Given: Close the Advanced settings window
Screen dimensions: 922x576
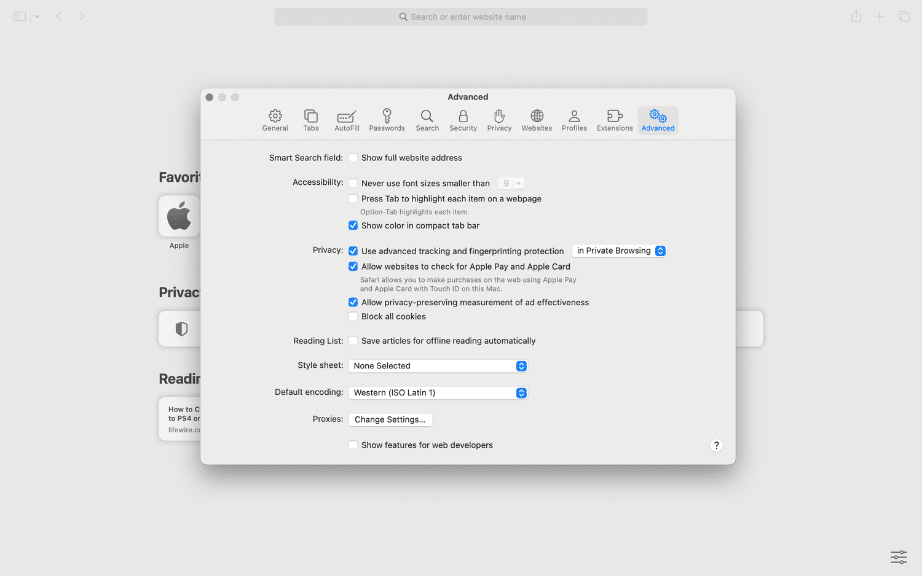Looking at the screenshot, I should (x=210, y=97).
